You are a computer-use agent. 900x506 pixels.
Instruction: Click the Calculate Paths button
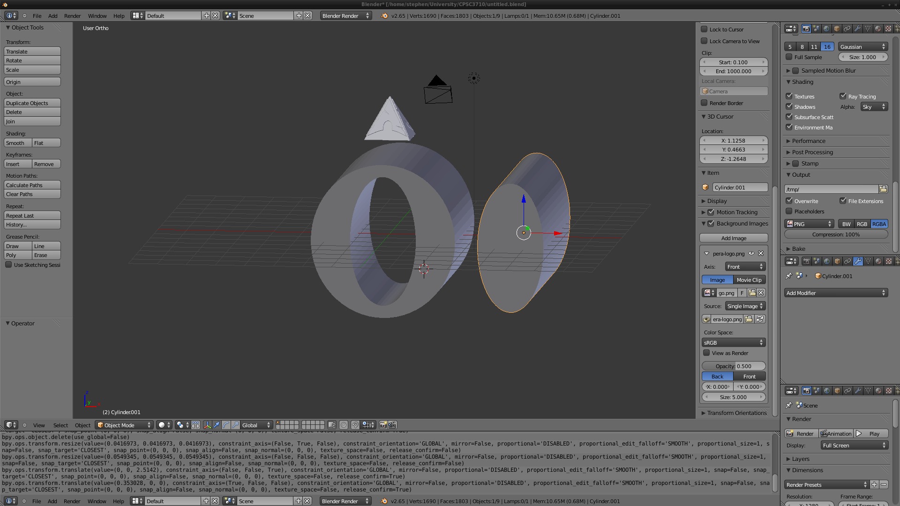32,185
